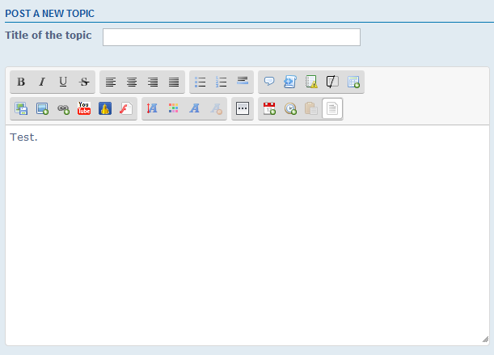Screen dimensions: 494x355
Task: Toggle bold formatting
Action: coord(21,82)
